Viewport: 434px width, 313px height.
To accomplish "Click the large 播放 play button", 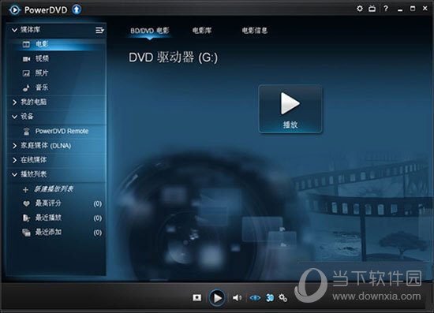I will (290, 110).
